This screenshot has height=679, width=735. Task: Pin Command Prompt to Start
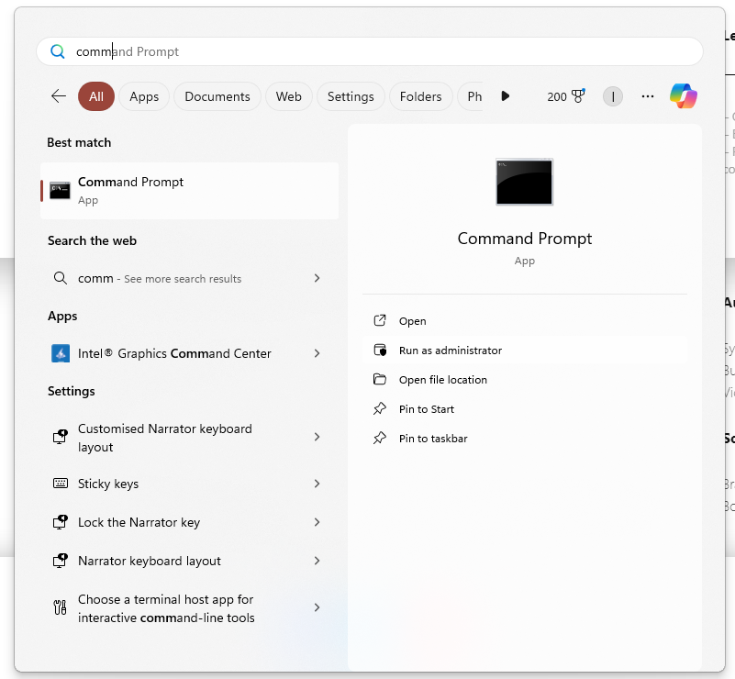pyautogui.click(x=426, y=409)
